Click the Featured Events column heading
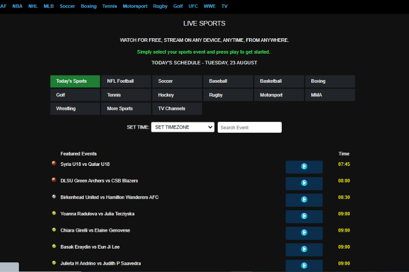 coord(79,154)
